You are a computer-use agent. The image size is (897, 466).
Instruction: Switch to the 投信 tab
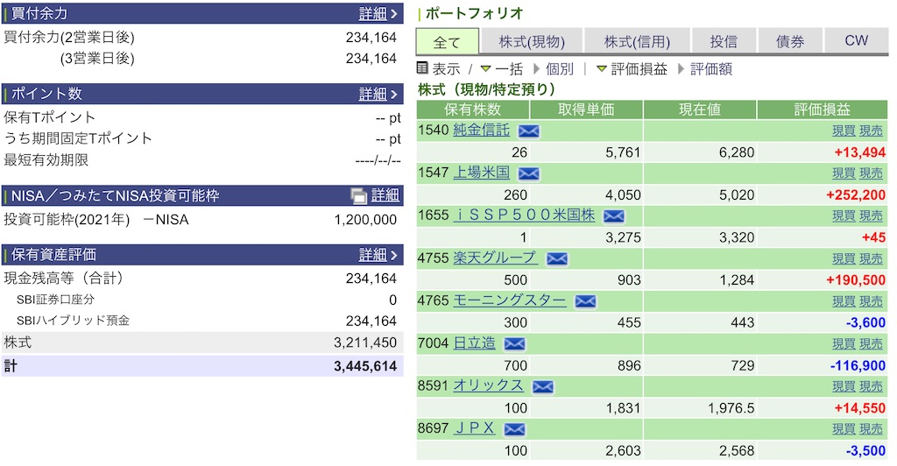pyautogui.click(x=724, y=42)
